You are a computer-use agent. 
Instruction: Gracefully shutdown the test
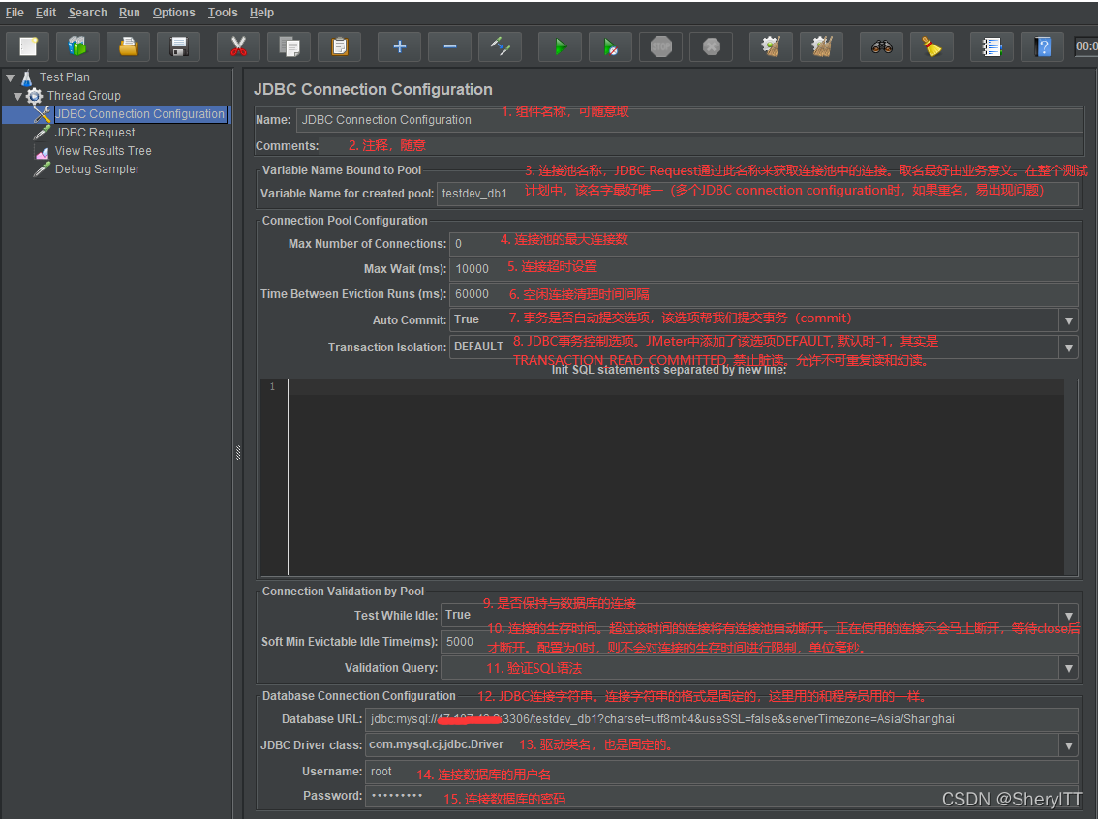pos(711,45)
